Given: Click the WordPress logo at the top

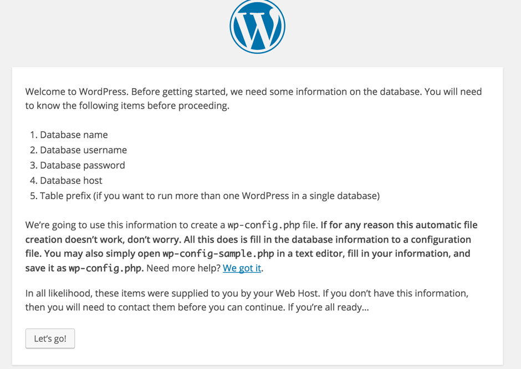Looking at the screenshot, I should [x=257, y=25].
